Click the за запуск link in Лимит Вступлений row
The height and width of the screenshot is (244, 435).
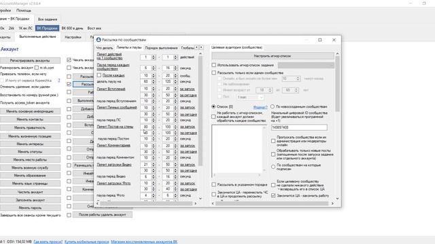(188, 89)
